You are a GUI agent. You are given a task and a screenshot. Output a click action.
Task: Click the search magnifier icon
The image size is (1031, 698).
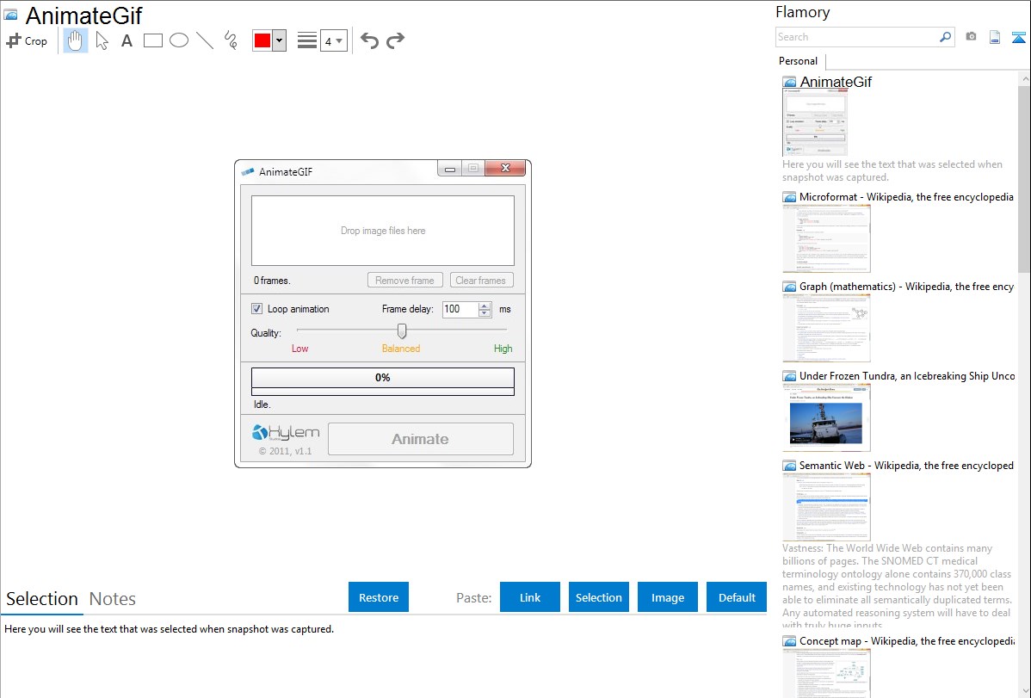click(x=945, y=37)
